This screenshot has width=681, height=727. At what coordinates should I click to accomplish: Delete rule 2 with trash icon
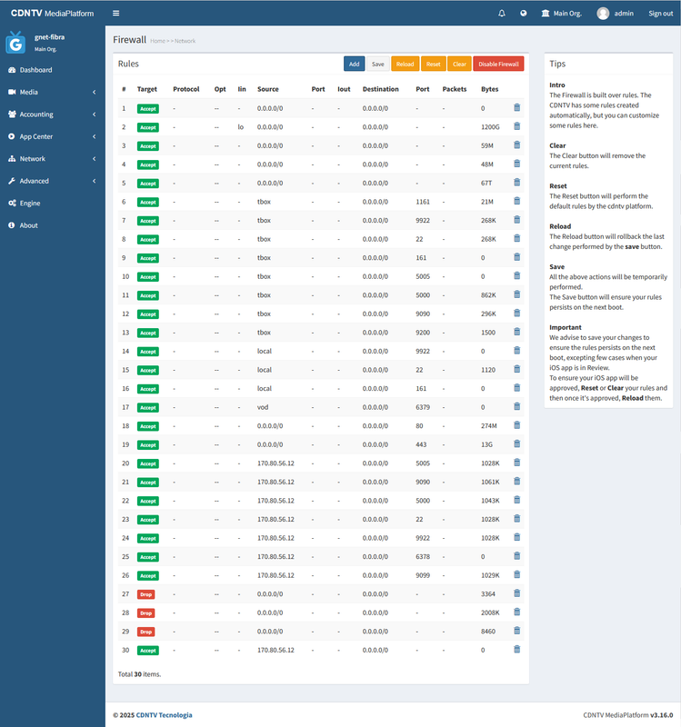coord(516,126)
